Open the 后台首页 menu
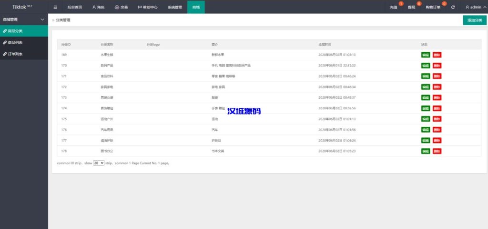 coord(75,7)
